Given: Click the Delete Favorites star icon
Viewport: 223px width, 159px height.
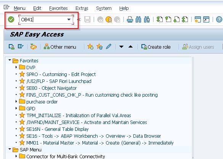Looking at the screenshot, I should tap(99, 46).
